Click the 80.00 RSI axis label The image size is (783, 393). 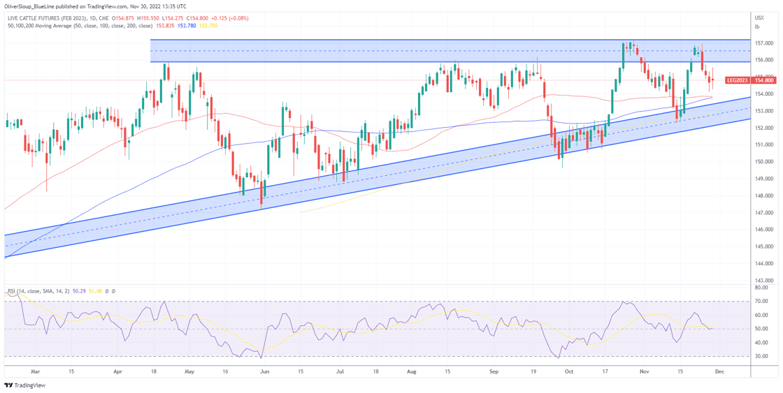(763, 288)
